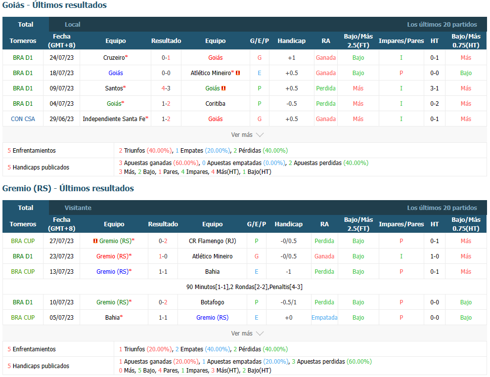
Task: Click '3 Apuestas perdidas (60.00%)' text
Action: click(332, 362)
